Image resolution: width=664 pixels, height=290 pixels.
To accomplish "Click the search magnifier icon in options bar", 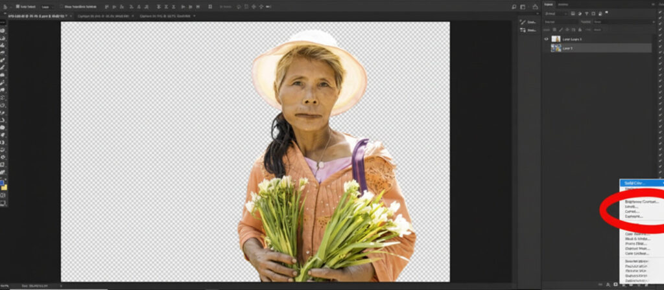I will click(x=514, y=6).
